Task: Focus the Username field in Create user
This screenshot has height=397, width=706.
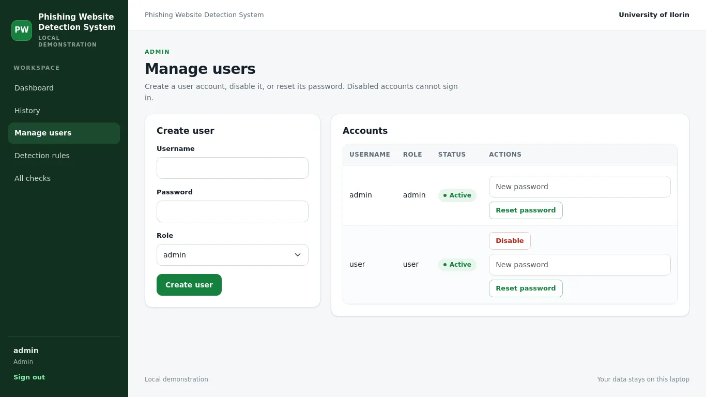Action: pos(233,168)
